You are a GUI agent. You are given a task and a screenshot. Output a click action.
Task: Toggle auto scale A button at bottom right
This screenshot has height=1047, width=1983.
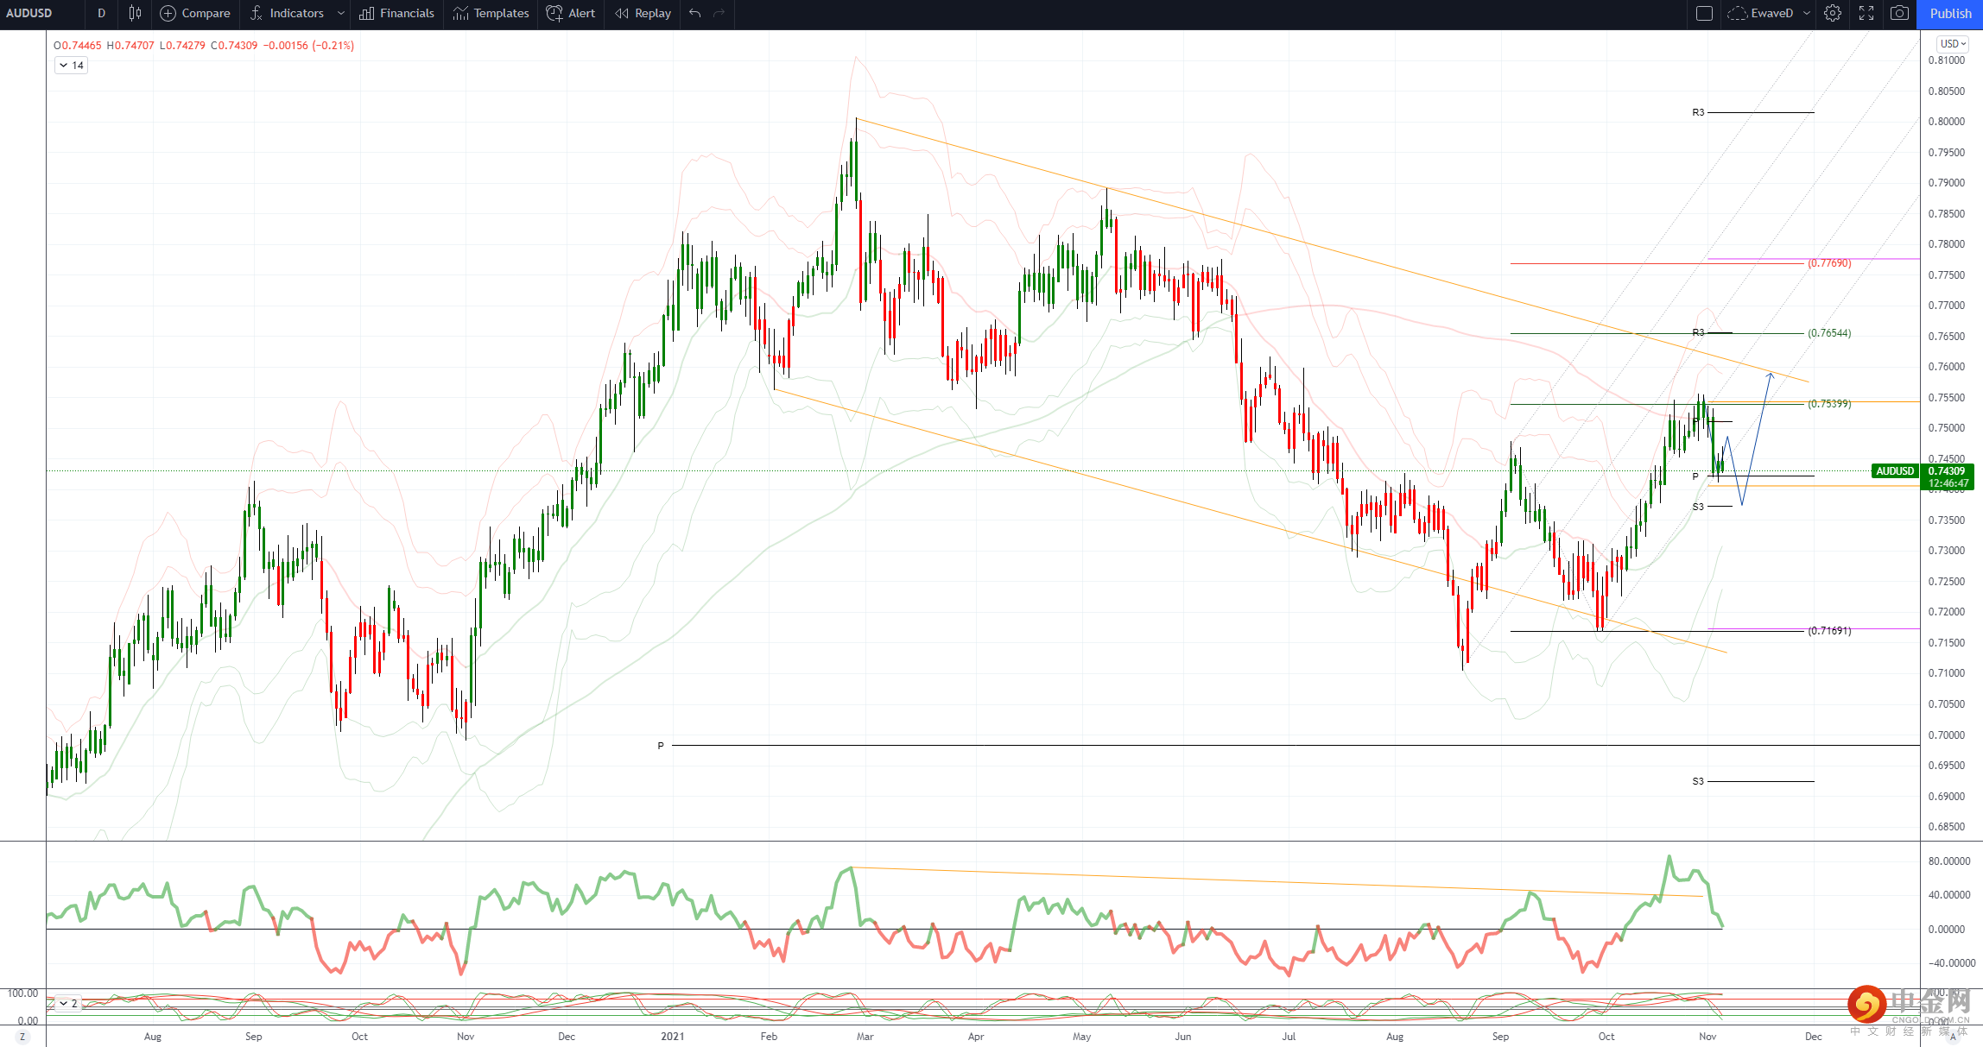point(1953,1037)
